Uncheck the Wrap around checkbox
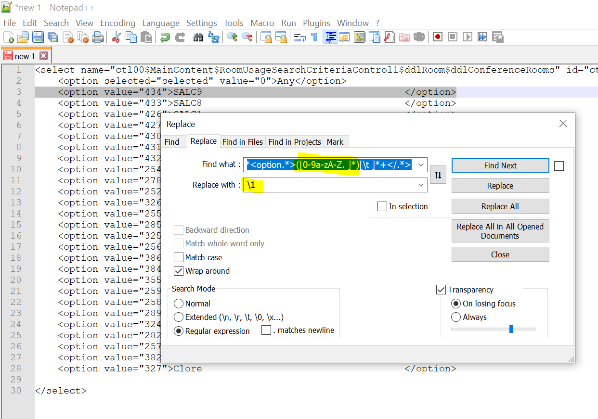The height and width of the screenshot is (419, 598). point(179,271)
